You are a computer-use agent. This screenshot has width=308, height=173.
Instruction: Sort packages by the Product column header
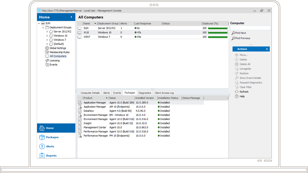pyautogui.click(x=88, y=98)
